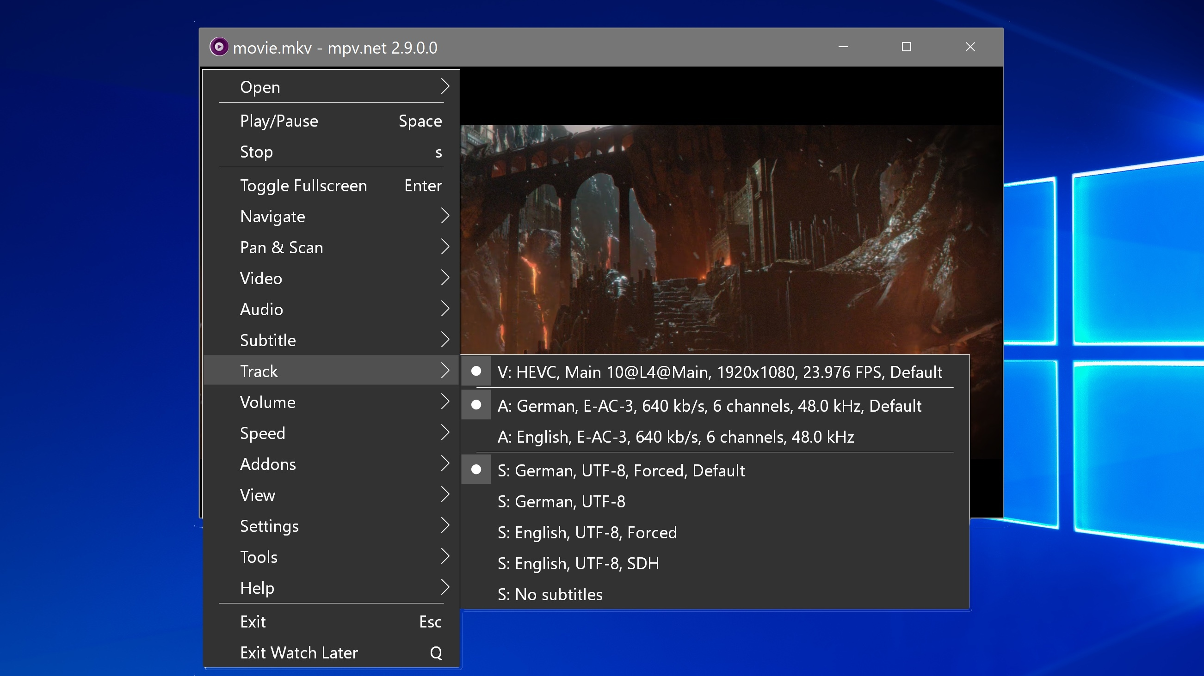This screenshot has height=676, width=1204.
Task: Click the mpv.net app icon in title bar
Action: 219,47
